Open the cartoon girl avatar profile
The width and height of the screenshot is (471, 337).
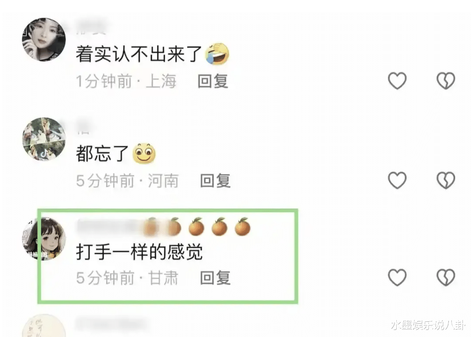pyautogui.click(x=44, y=239)
